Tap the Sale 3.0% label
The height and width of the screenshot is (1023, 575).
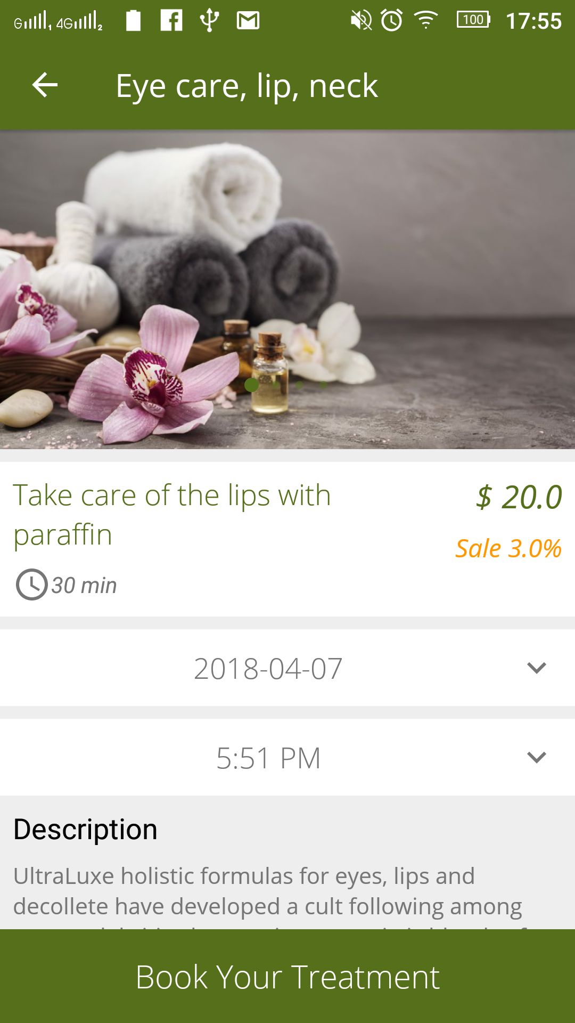click(x=508, y=548)
